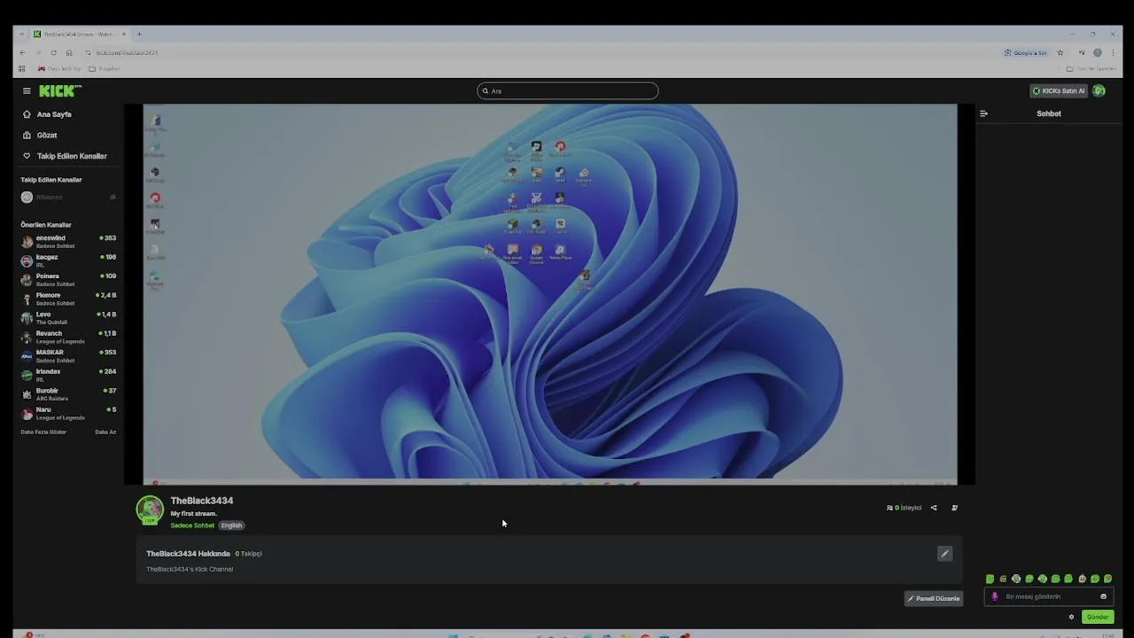Image resolution: width=1134 pixels, height=638 pixels.
Task: Click the KICKs Satın Al button
Action: click(1059, 90)
